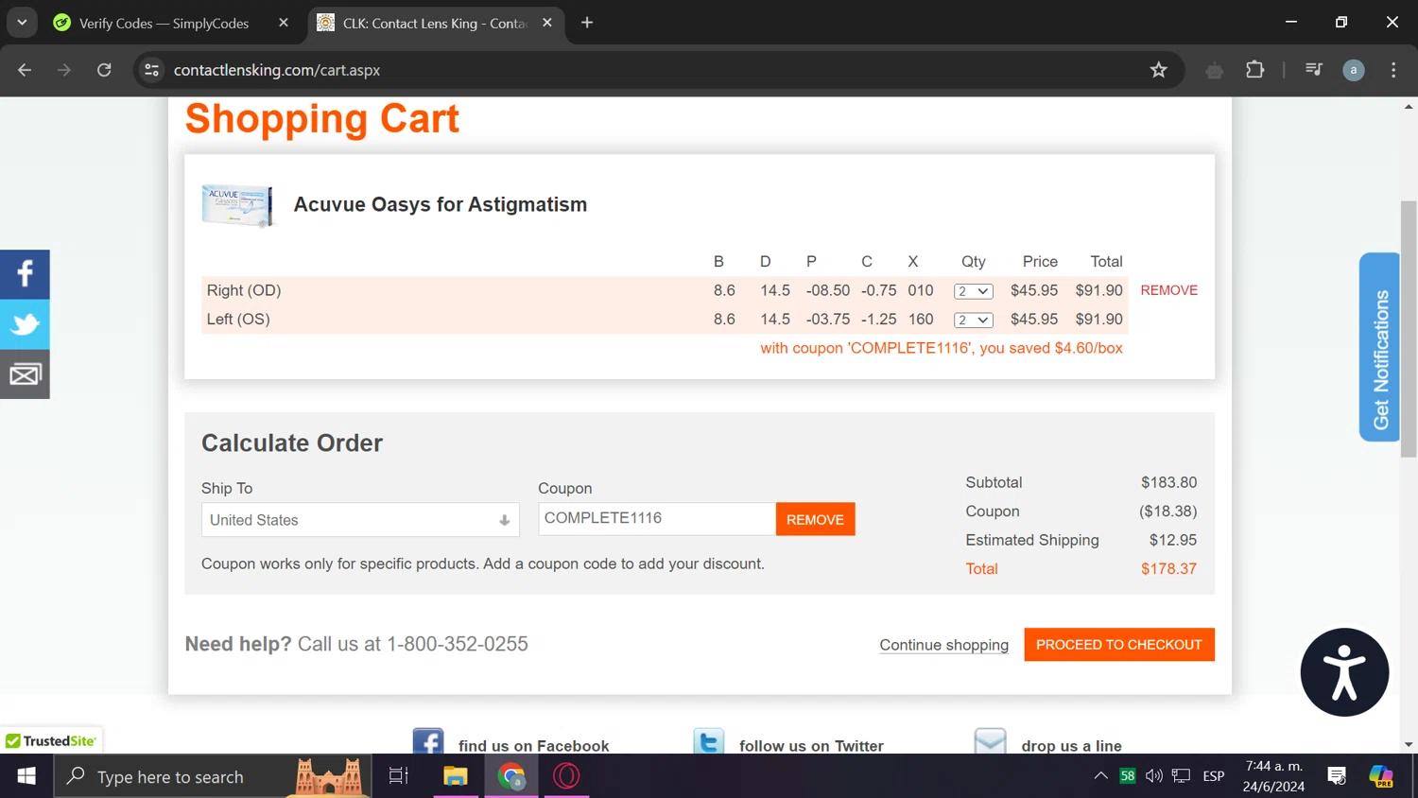Image resolution: width=1418 pixels, height=798 pixels.
Task: Open File Explorer from the taskbar
Action: click(456, 776)
